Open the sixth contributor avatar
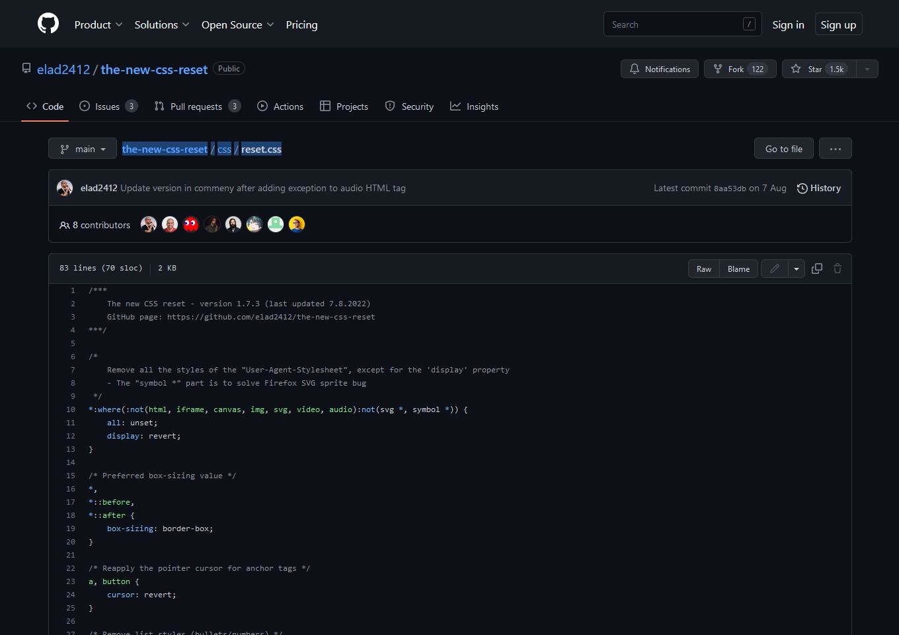This screenshot has height=635, width=899. 254,224
